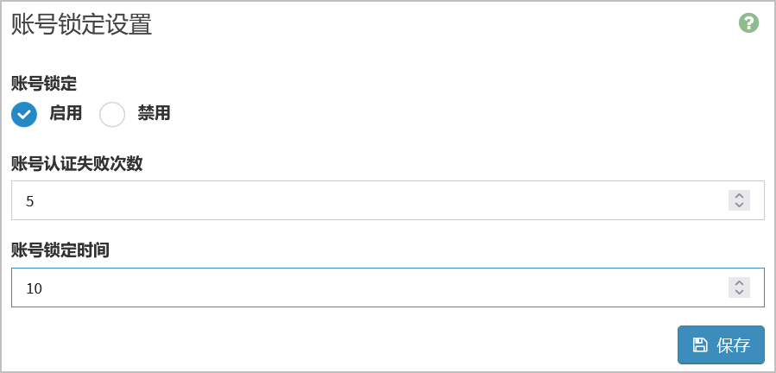Image resolution: width=776 pixels, height=373 pixels.
Task: Open help via green question mark icon
Action: point(748,23)
